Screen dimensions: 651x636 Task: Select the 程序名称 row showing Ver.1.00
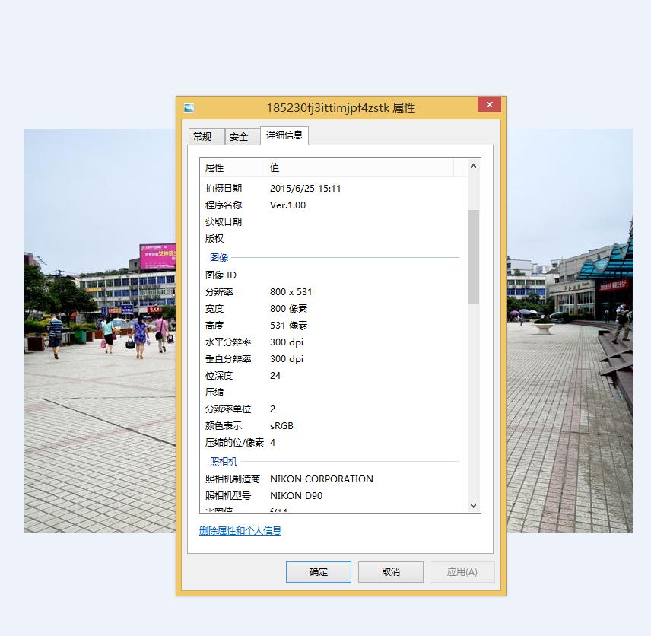pyautogui.click(x=287, y=205)
